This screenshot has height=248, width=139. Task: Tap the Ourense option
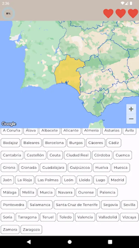pos(86,193)
